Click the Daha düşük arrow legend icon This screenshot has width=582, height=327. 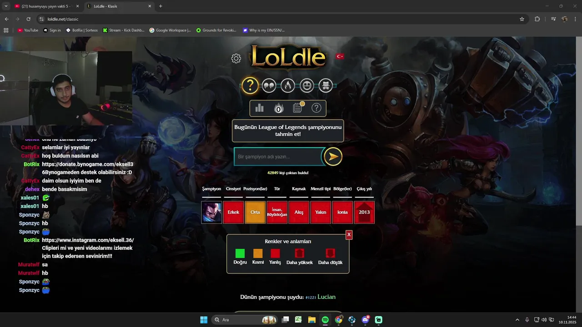point(330,253)
